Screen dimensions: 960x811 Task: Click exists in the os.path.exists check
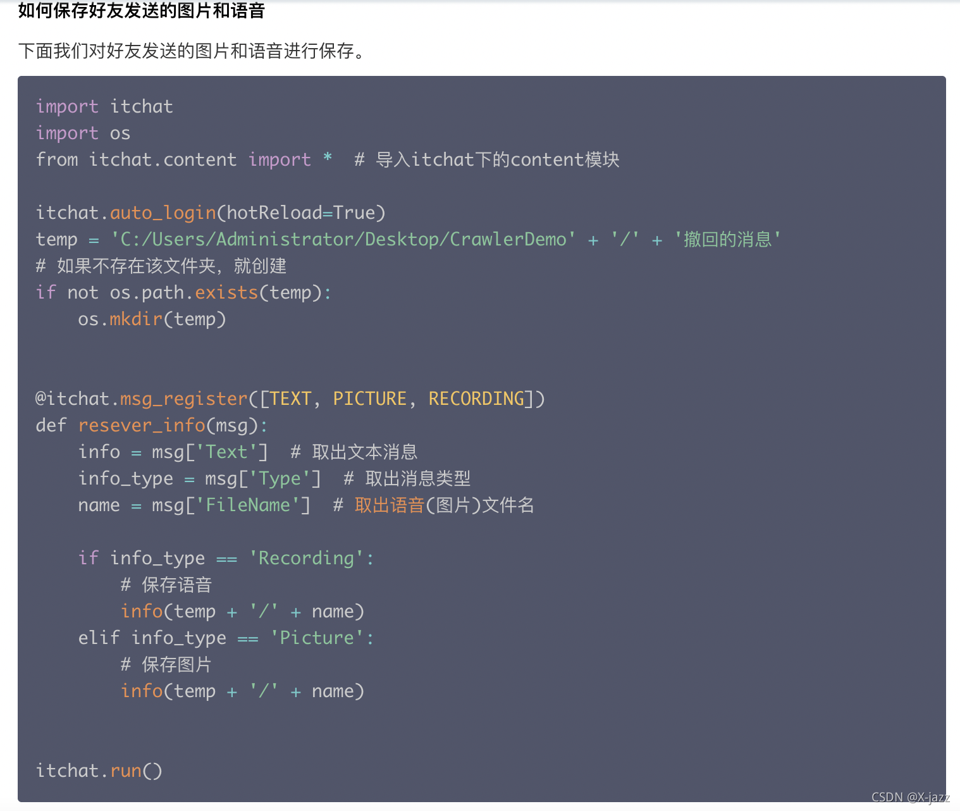click(226, 292)
